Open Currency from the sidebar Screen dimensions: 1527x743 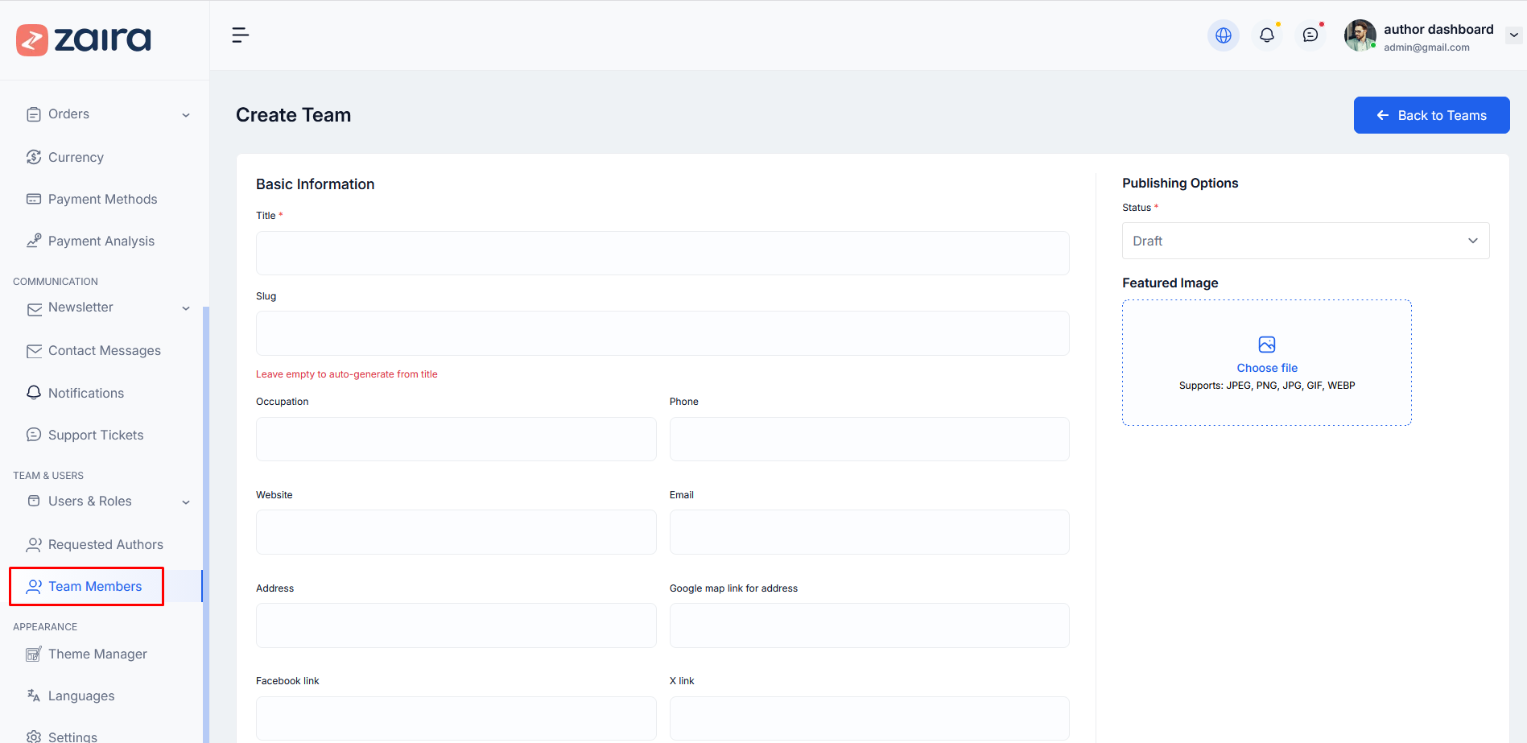tap(76, 157)
